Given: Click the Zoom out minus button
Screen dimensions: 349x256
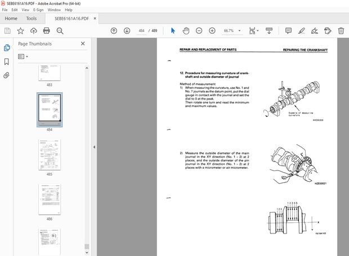Looking at the screenshot, I should tap(199, 31).
